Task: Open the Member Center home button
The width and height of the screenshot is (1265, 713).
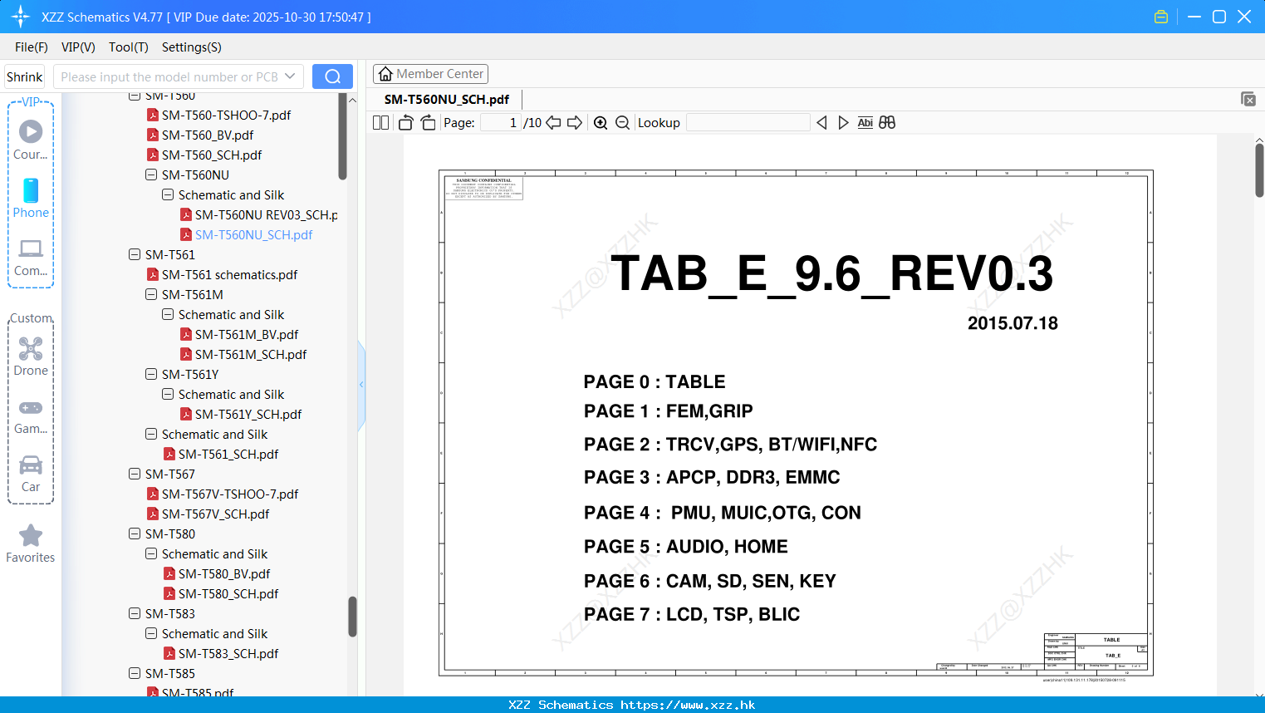Action: [430, 74]
